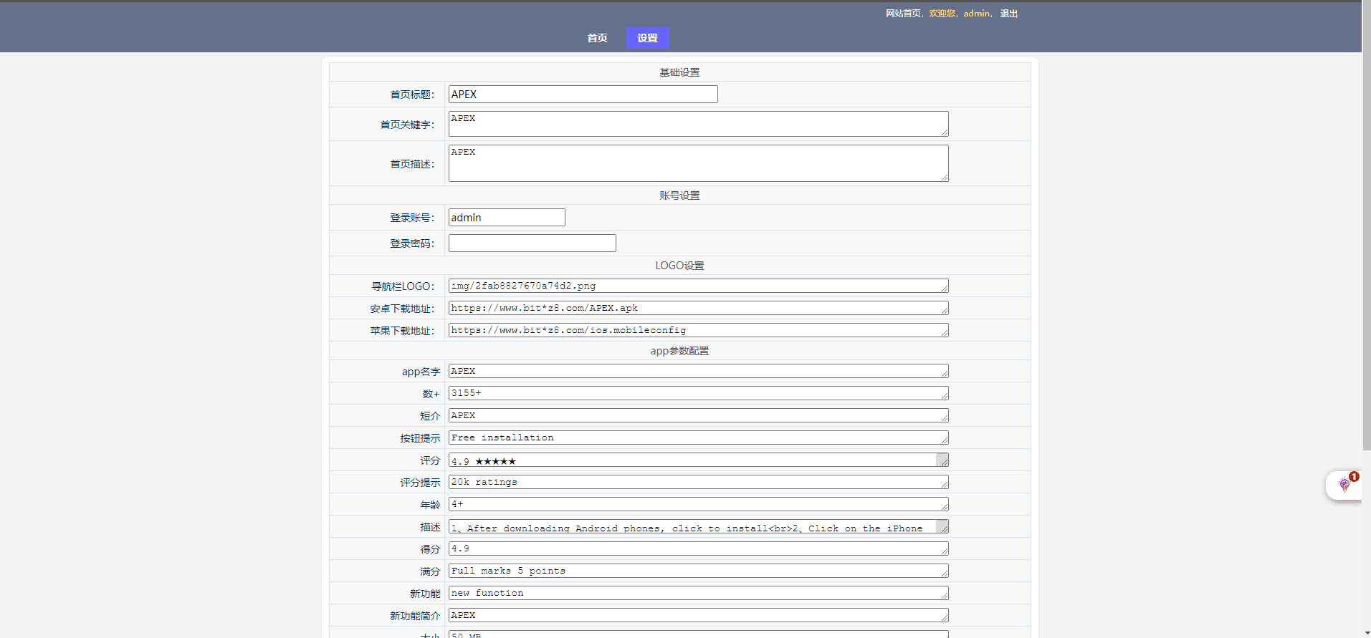Click into the 首页描述 textarea
Screen dimensions: 1371x638
click(698, 163)
